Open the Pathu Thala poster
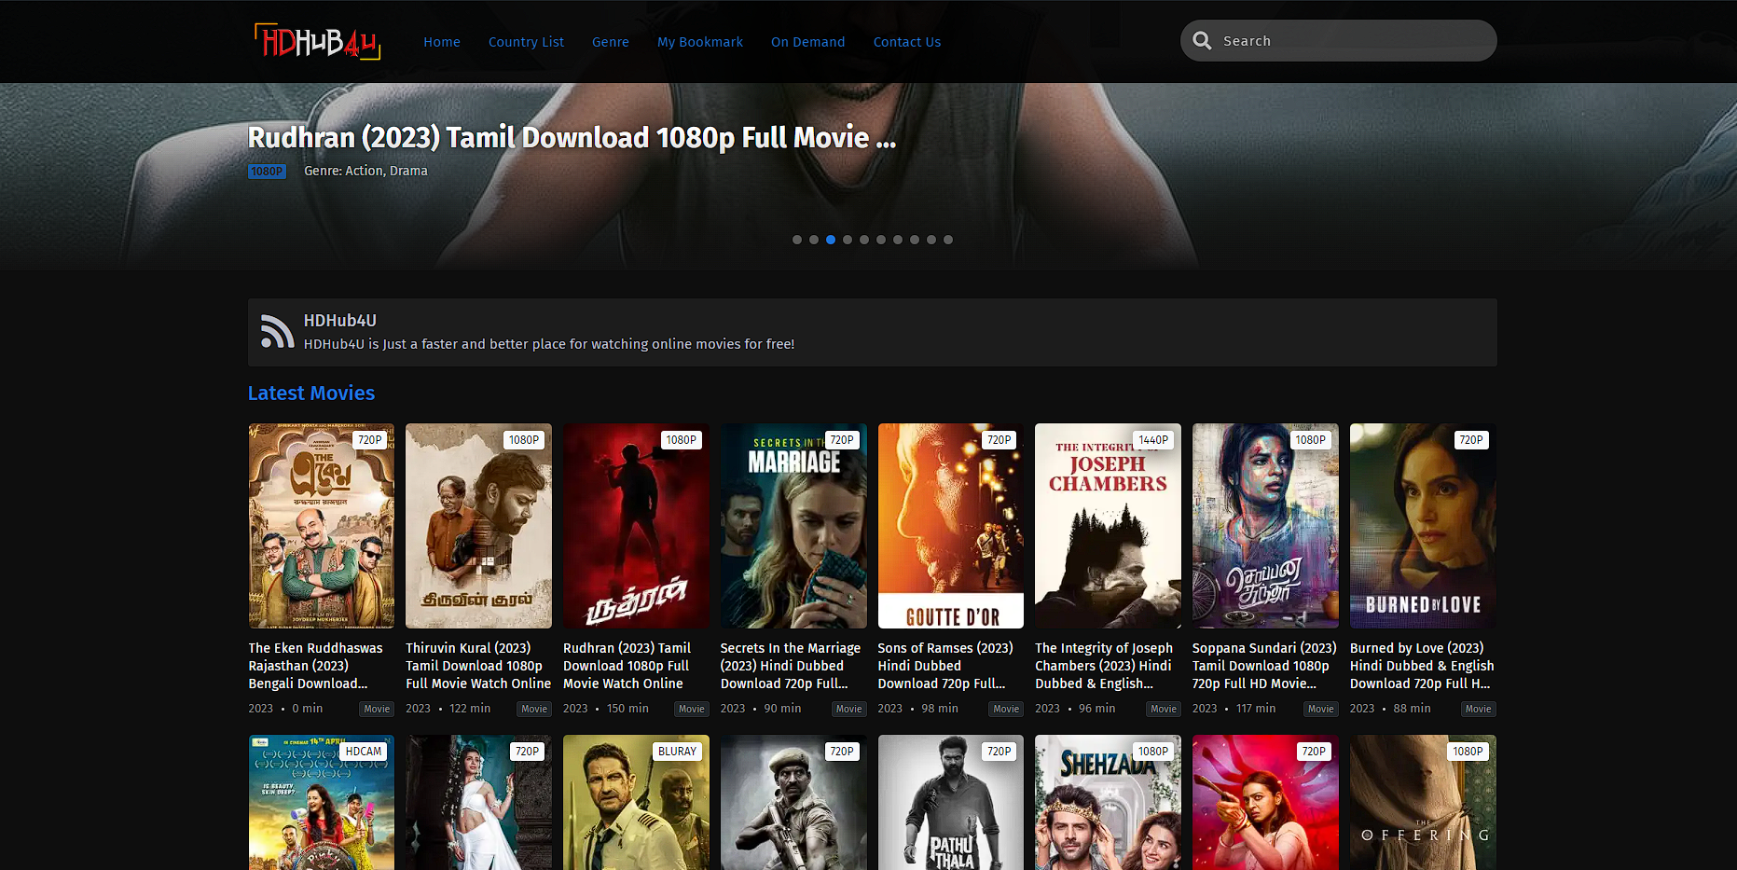 point(951,803)
